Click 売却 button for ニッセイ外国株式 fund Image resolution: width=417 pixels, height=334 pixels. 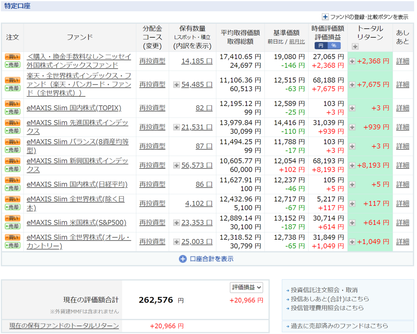pyautogui.click(x=13, y=65)
